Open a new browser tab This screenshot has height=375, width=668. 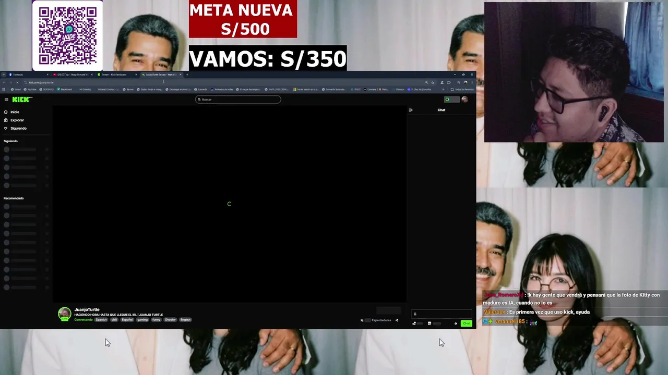pos(187,74)
